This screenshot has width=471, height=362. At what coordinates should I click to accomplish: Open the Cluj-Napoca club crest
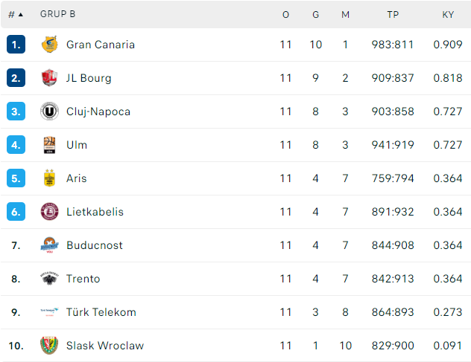[49, 111]
